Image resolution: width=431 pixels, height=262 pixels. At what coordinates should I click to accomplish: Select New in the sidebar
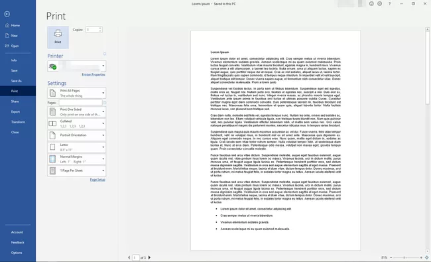coord(15,36)
